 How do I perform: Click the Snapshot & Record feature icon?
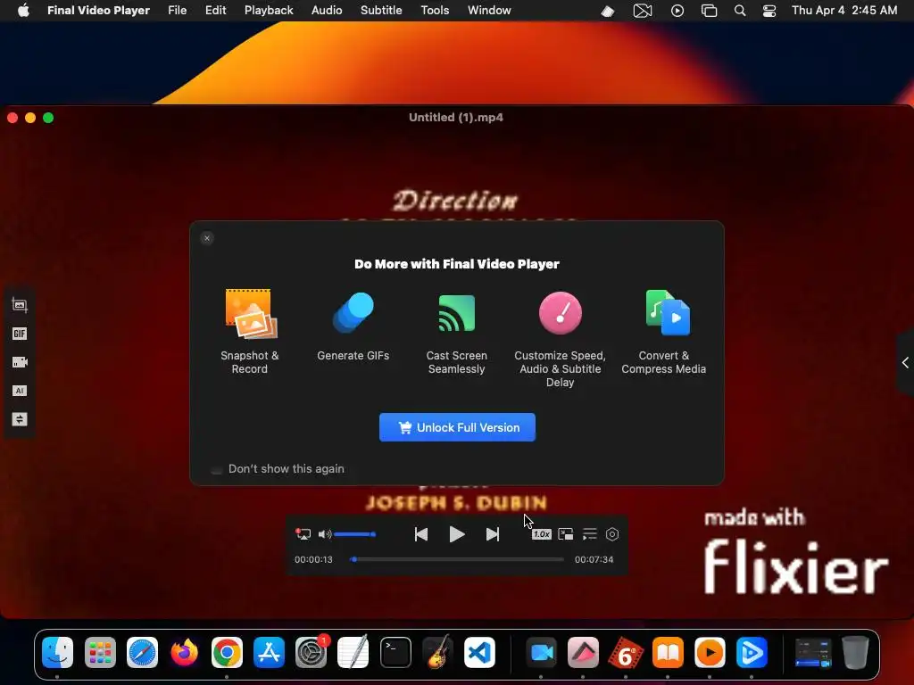(x=251, y=314)
